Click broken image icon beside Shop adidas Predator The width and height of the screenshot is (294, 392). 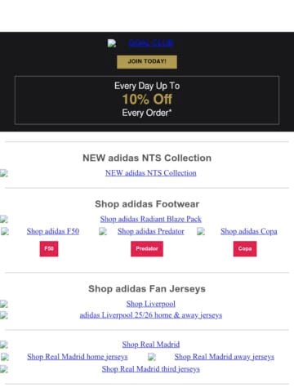(103, 232)
